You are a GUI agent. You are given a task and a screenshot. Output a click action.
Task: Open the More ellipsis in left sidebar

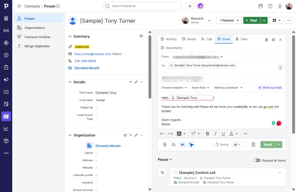[6, 153]
